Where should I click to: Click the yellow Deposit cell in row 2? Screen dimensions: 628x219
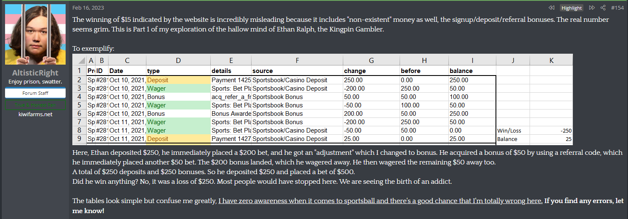coord(178,80)
